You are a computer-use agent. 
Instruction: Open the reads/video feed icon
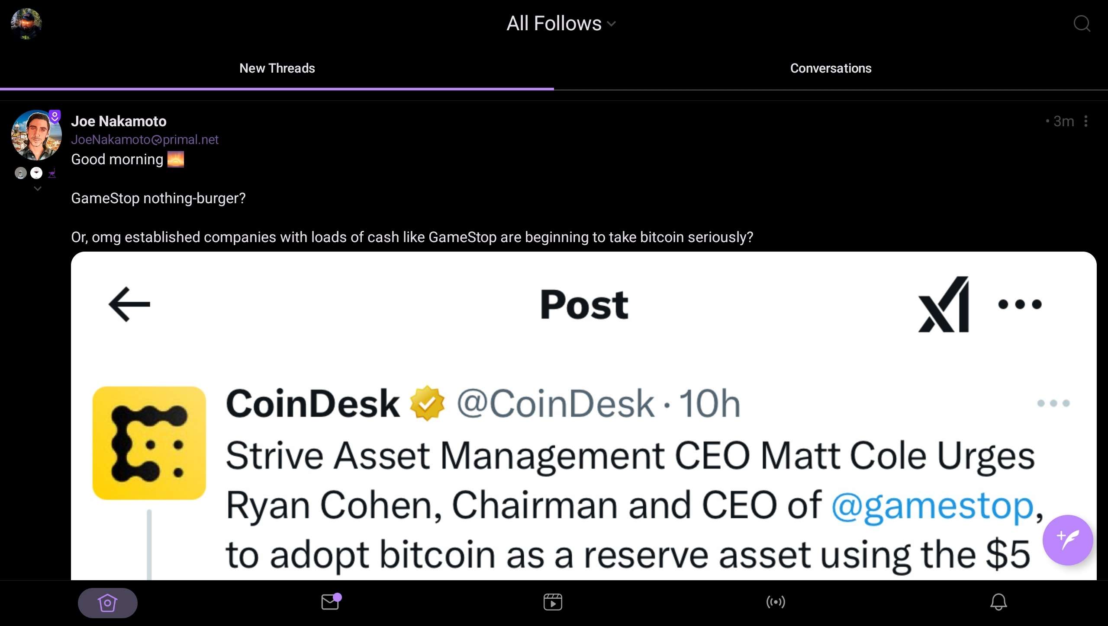point(553,602)
